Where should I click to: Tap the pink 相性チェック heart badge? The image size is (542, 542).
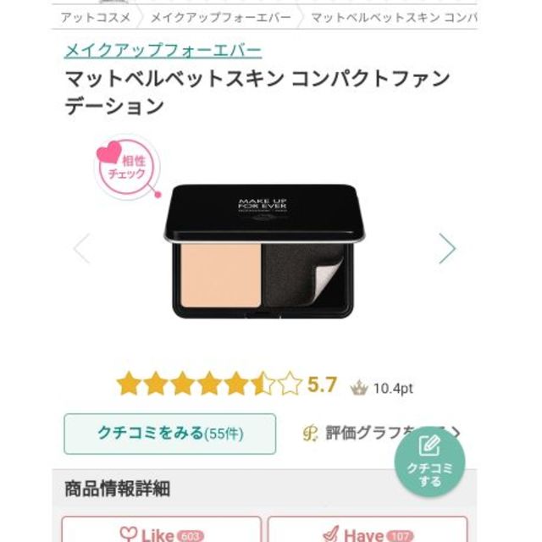click(127, 168)
